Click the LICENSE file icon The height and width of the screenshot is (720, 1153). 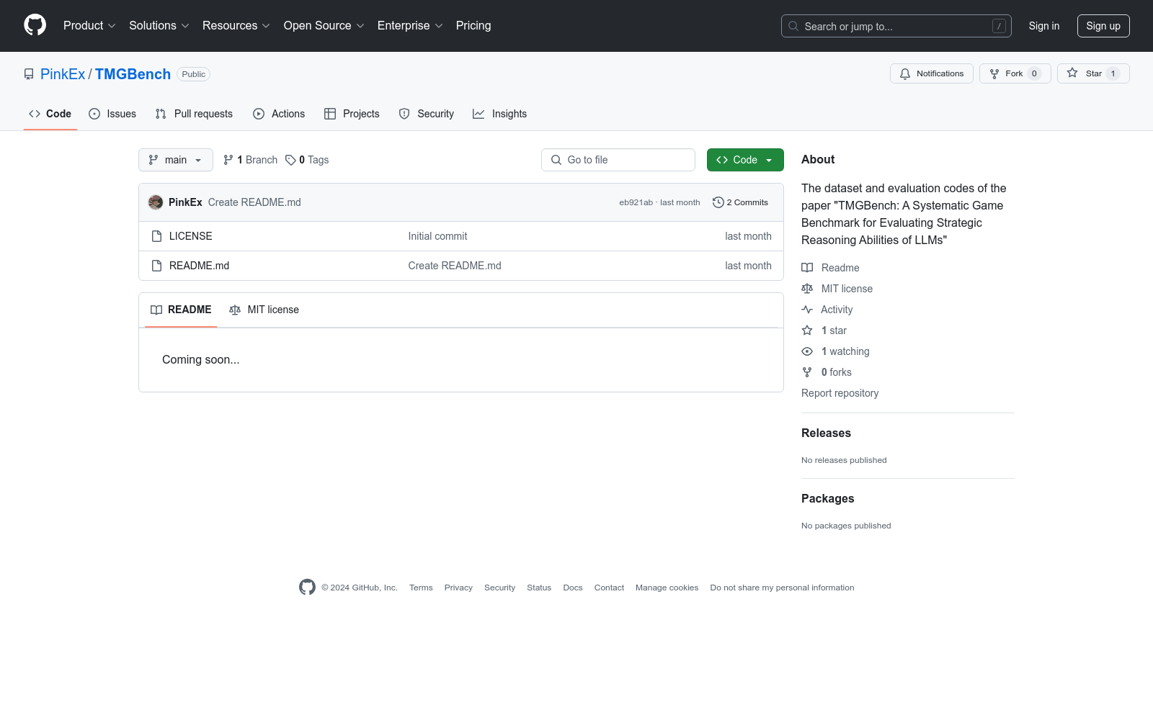(x=156, y=236)
